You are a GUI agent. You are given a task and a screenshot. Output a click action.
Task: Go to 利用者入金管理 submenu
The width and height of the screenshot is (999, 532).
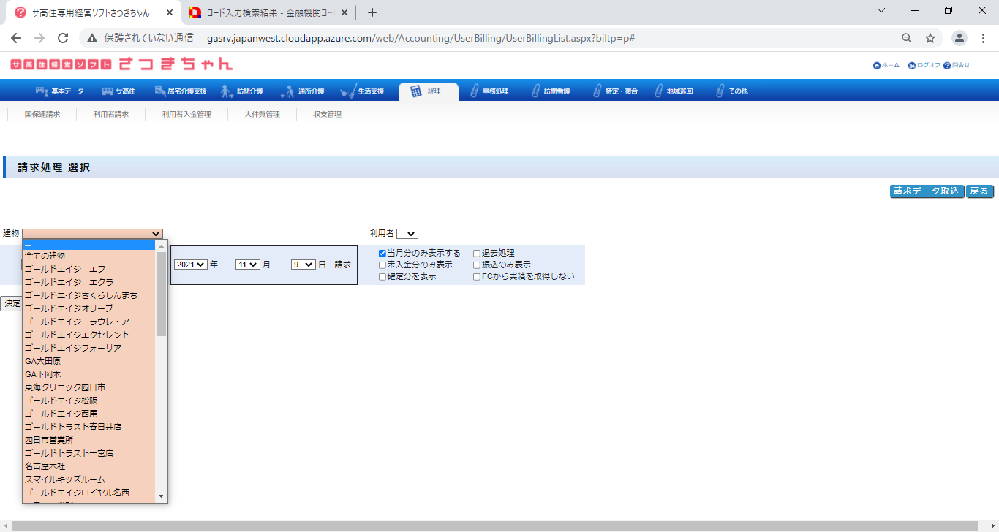pyautogui.click(x=186, y=115)
